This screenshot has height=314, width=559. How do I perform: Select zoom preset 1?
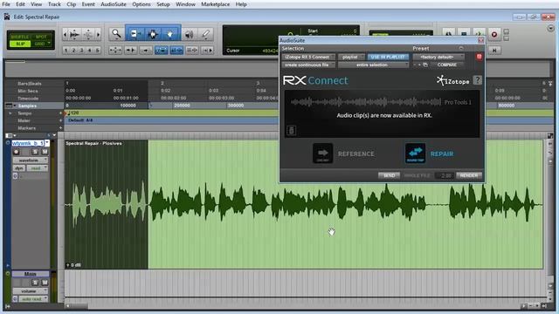[66, 51]
